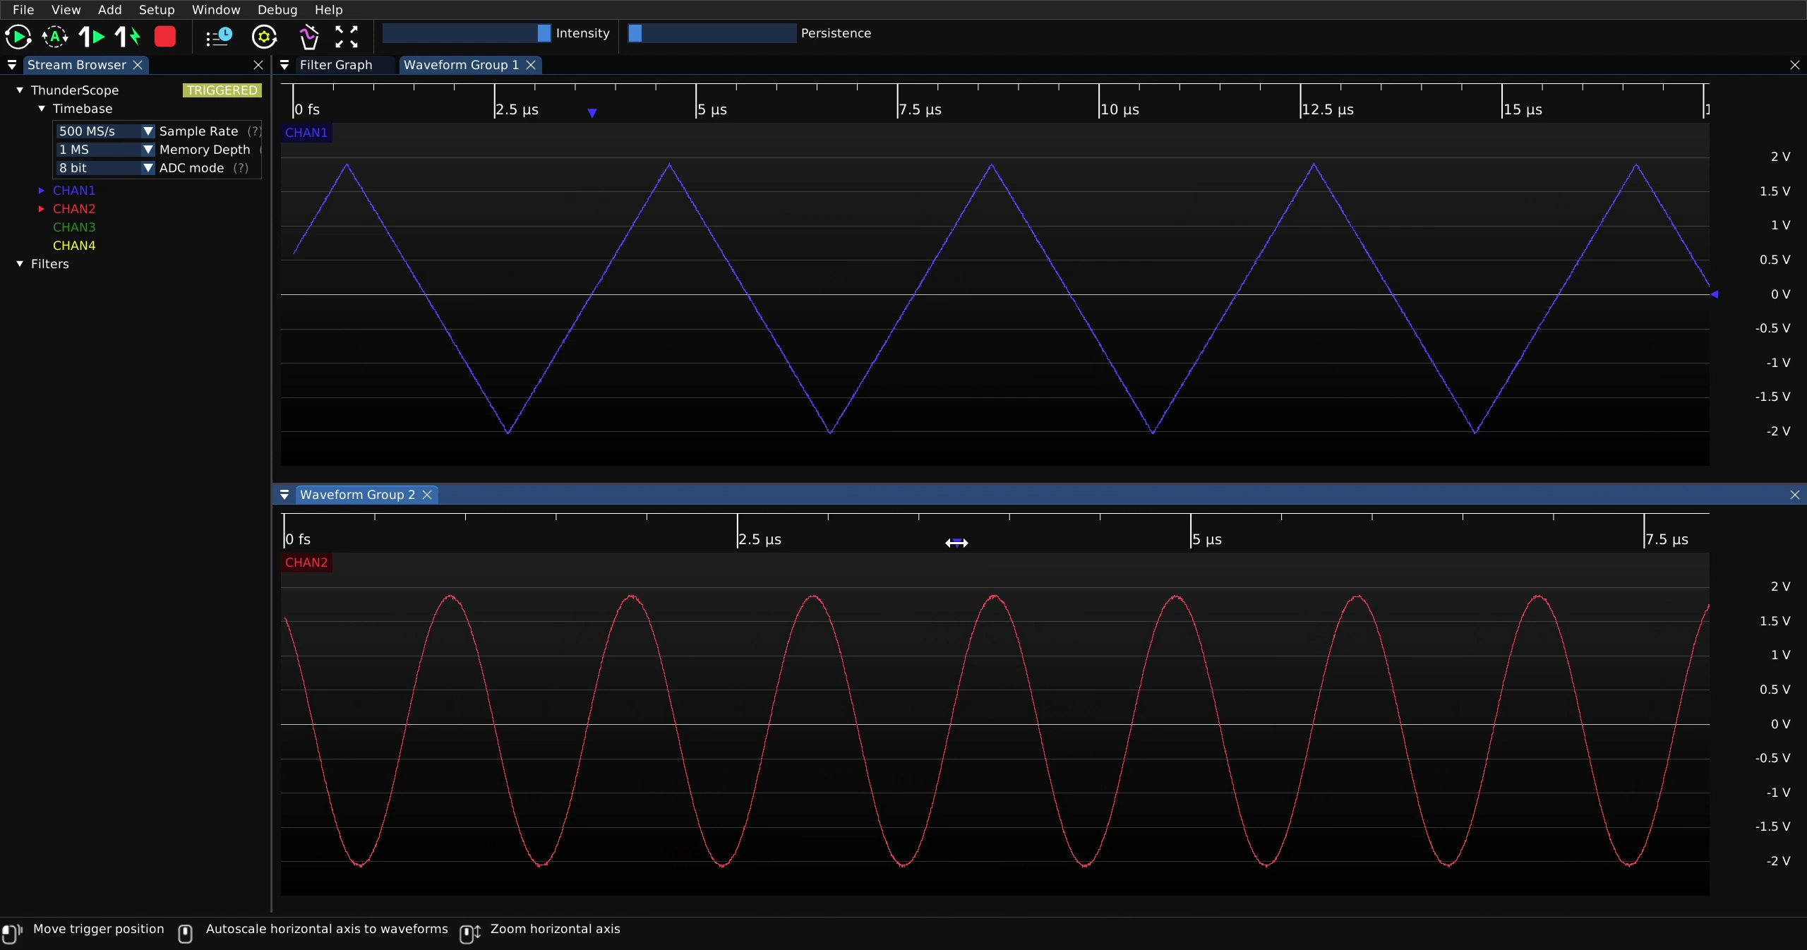Image resolution: width=1807 pixels, height=950 pixels.
Task: Open the 500 MS/s Sample Rate dropdown
Action: click(x=105, y=131)
